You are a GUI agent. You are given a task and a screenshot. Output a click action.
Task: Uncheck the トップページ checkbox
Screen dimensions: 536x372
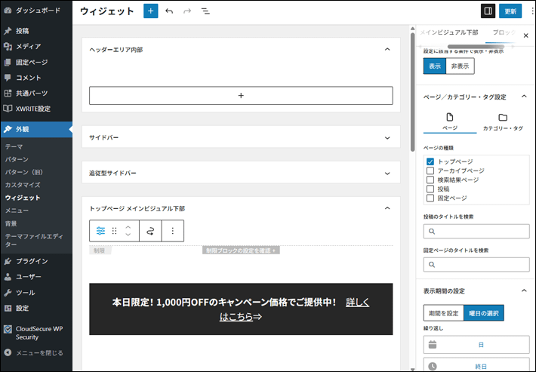coord(430,161)
